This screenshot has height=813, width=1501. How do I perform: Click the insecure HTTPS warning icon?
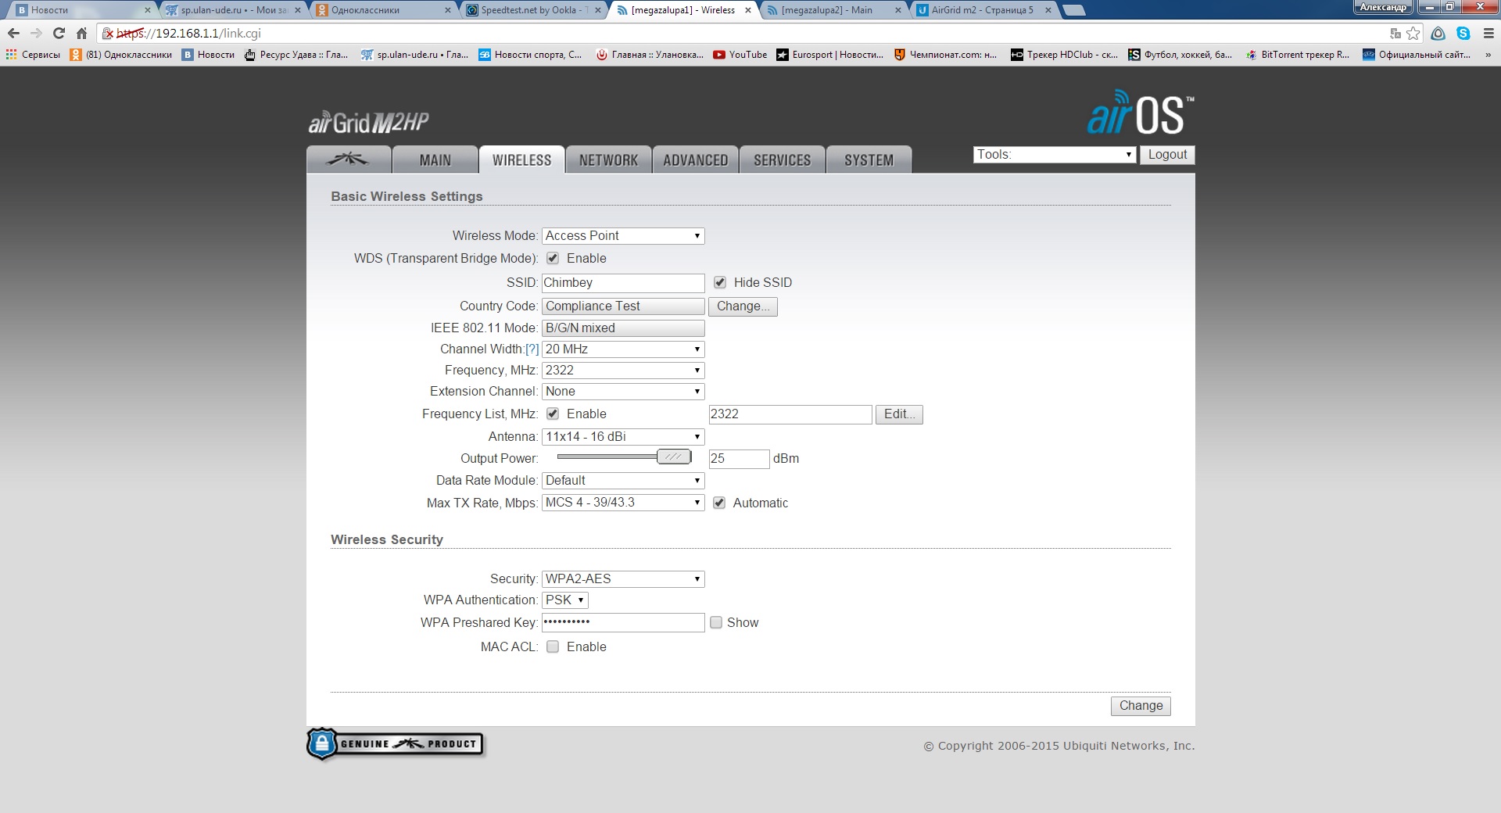109,34
